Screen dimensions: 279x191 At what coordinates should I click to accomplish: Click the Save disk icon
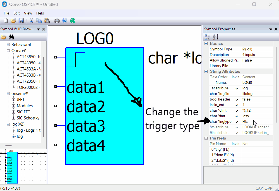pyautogui.click(x=21, y=21)
